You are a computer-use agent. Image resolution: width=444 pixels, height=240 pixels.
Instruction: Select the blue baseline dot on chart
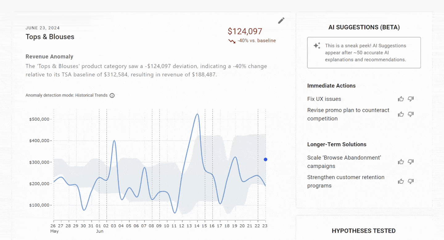(265, 159)
